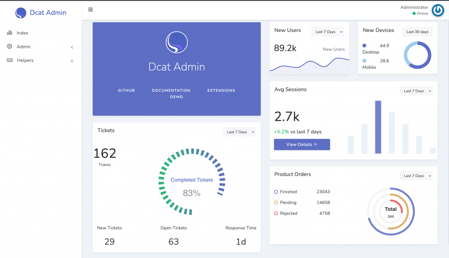Open New Users Last 7 Days dropdown
This screenshot has height=258, width=449.
coord(328,32)
